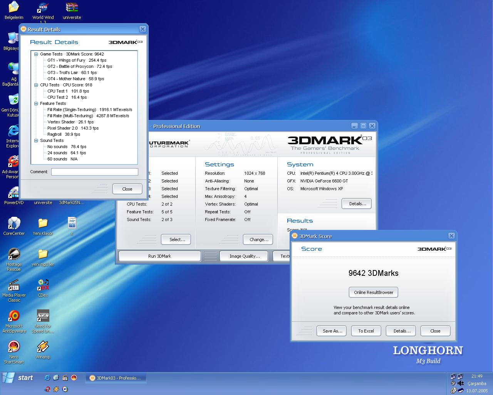Viewport: 493px width, 395px height.
Task: Select GT2 - Battle of Proxycon row
Action: coord(80,66)
